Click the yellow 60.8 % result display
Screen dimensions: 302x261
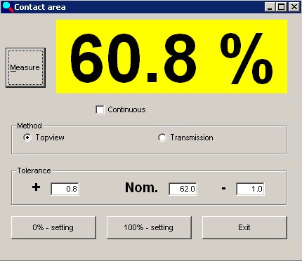171,57
